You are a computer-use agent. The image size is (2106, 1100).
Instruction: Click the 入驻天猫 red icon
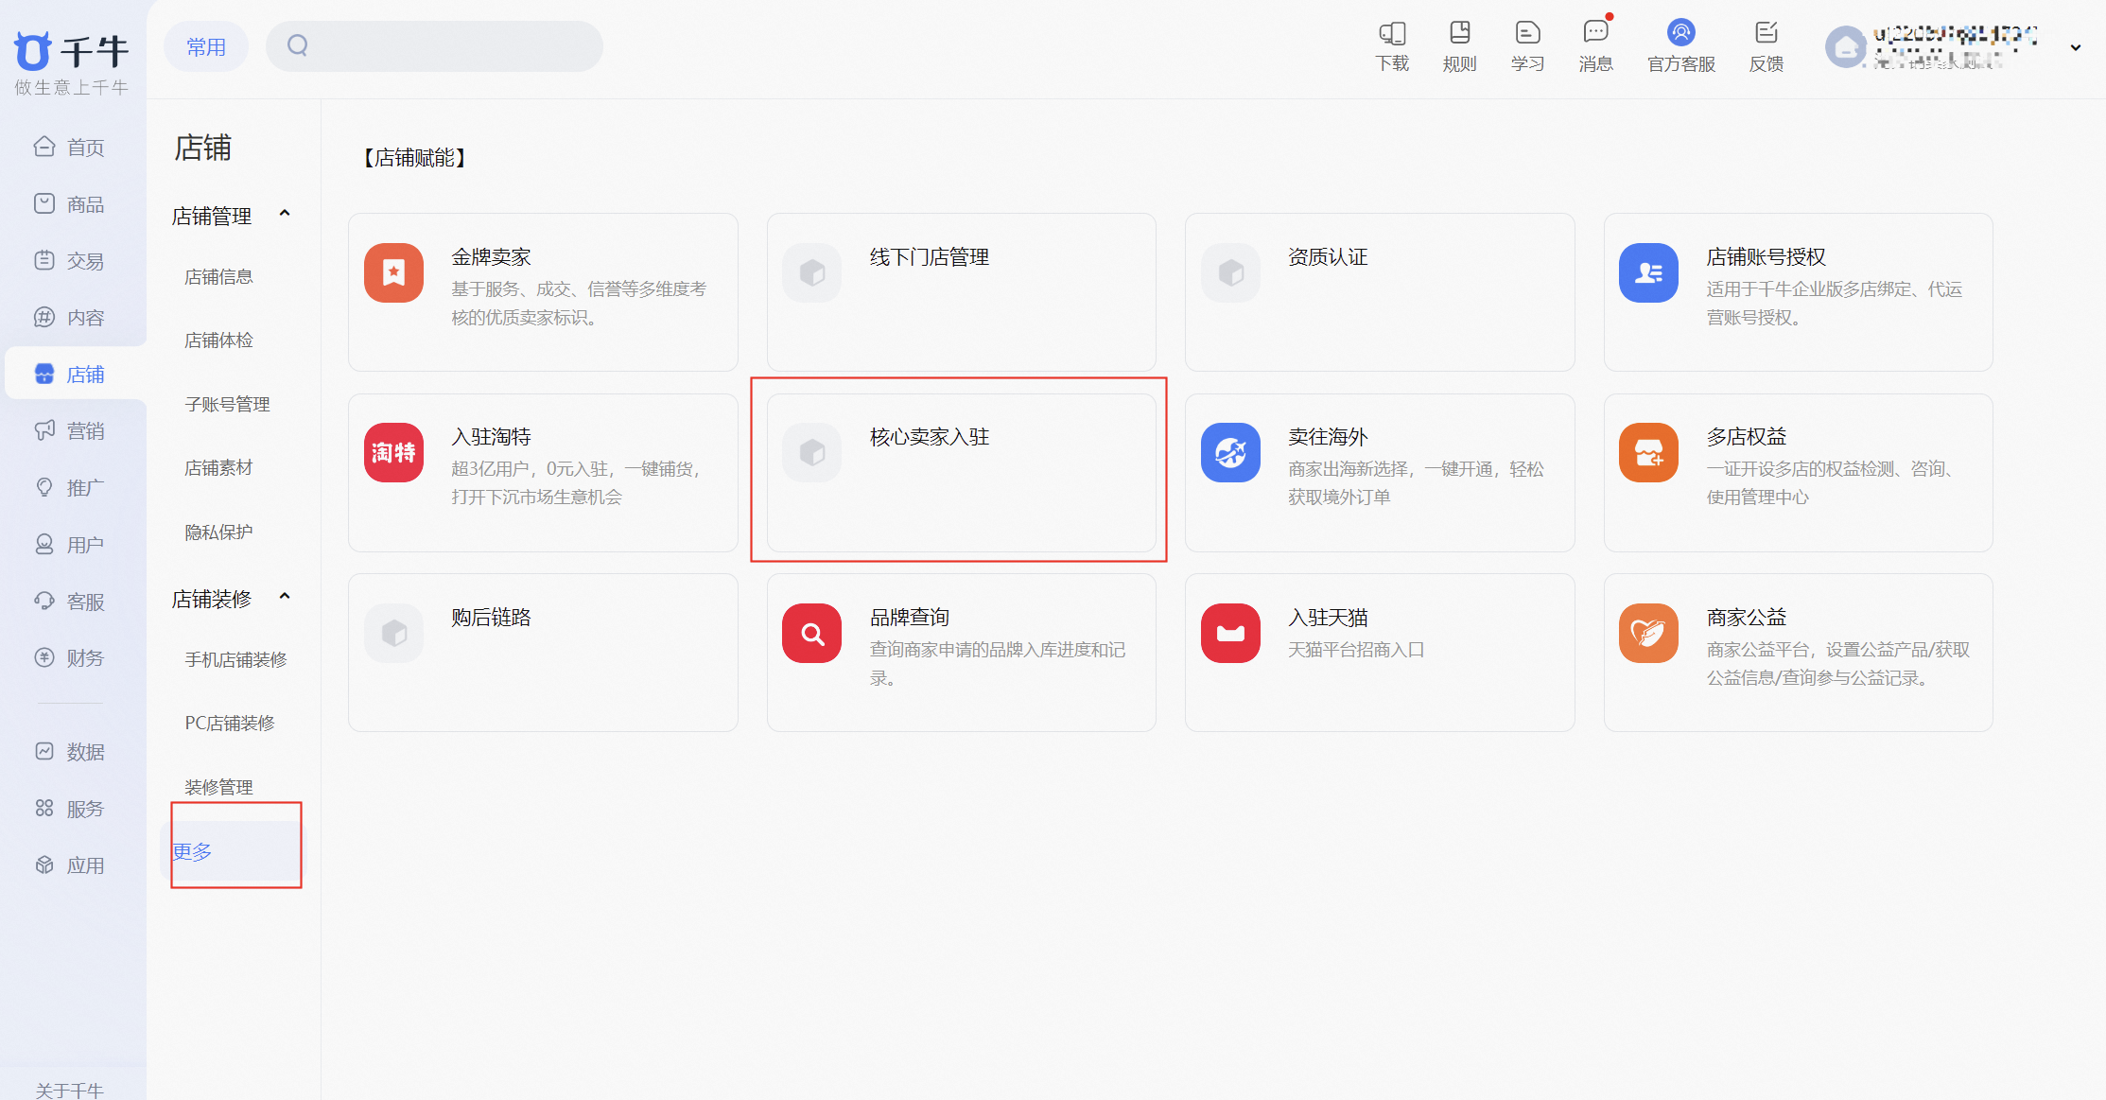coord(1230,633)
